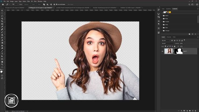Open the Edit Toolbar ellipsis
Screen dimensions: 199x112
[x=2, y=67]
